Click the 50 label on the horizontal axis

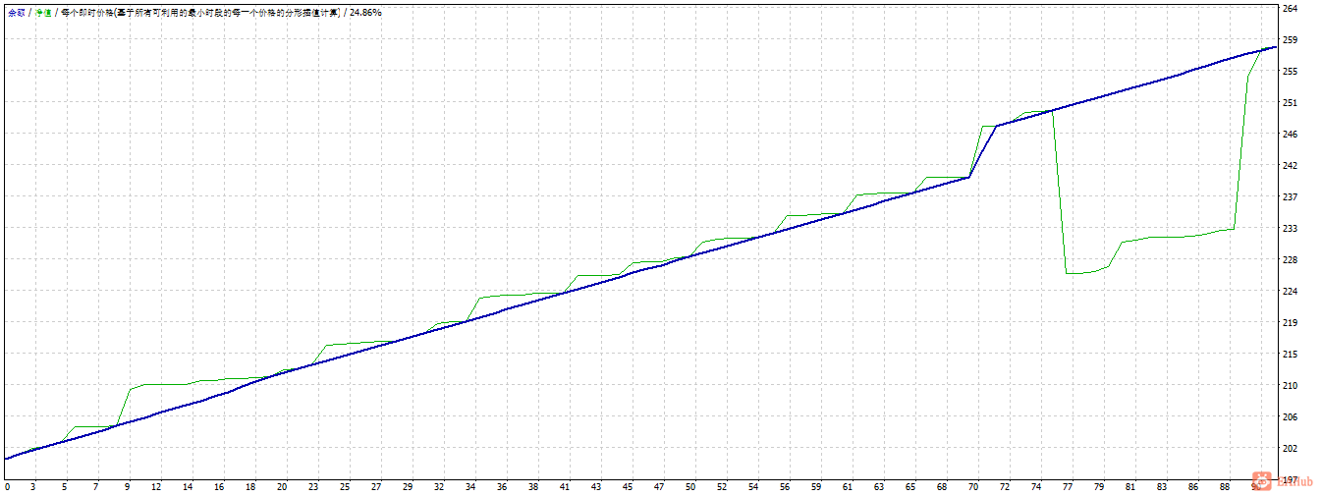[690, 487]
